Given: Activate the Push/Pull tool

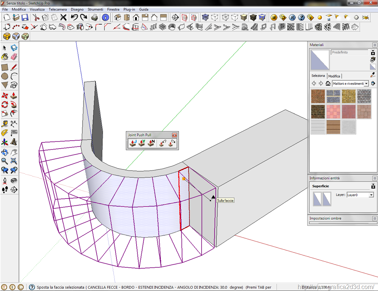Looking at the screenshot, I should click(14, 95).
